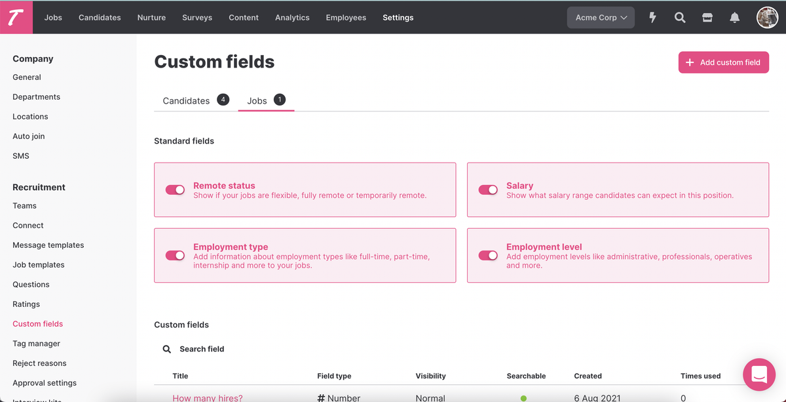Open the chat support bubble
The height and width of the screenshot is (402, 786).
(x=759, y=374)
